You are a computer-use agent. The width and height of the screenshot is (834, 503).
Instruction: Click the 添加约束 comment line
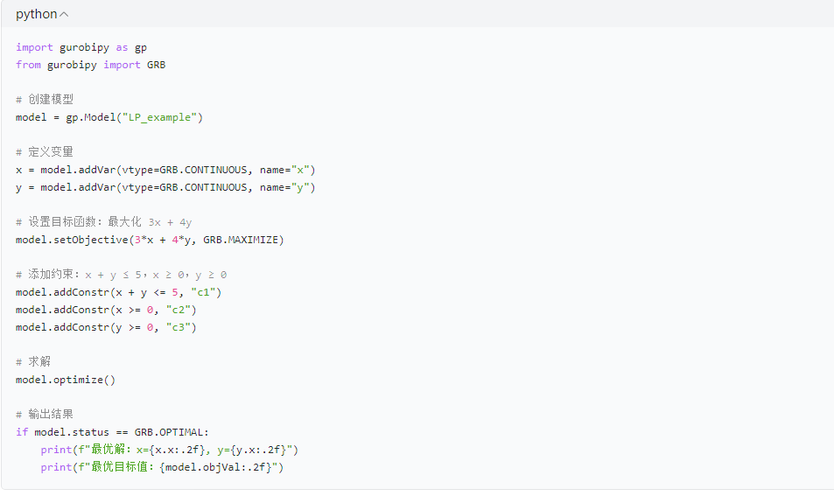click(x=121, y=275)
